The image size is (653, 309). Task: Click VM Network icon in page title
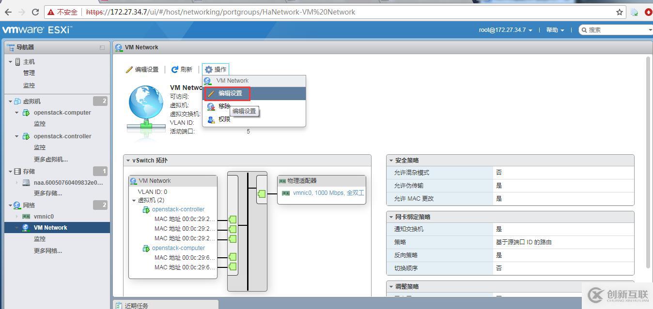click(119, 47)
